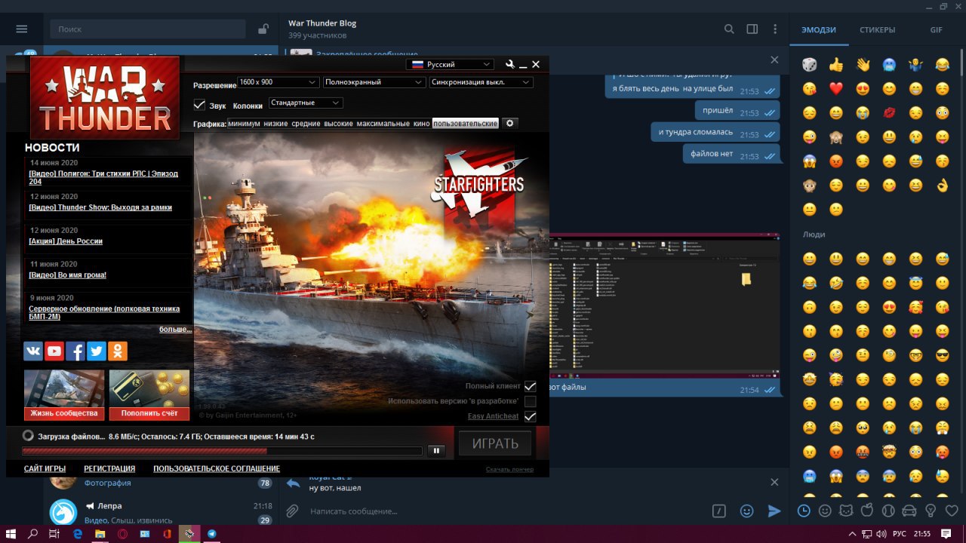This screenshot has height=543, width=966.
Task: Open Пополнить счёт banner
Action: (x=149, y=394)
